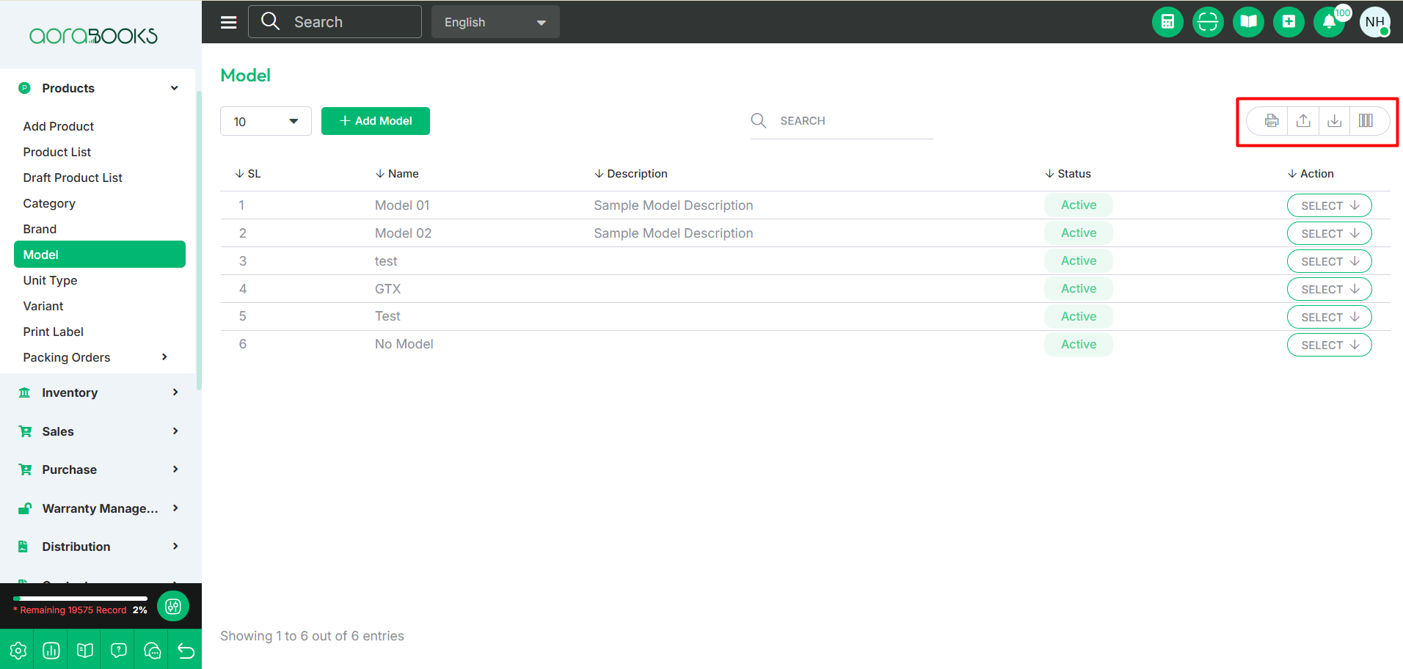Click the back arrow icon in bottom bar
Viewport: 1403px width, 669px height.
coord(186,650)
